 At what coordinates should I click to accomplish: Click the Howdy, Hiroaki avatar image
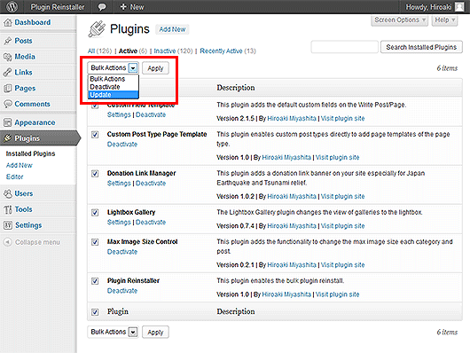pyautogui.click(x=459, y=6)
